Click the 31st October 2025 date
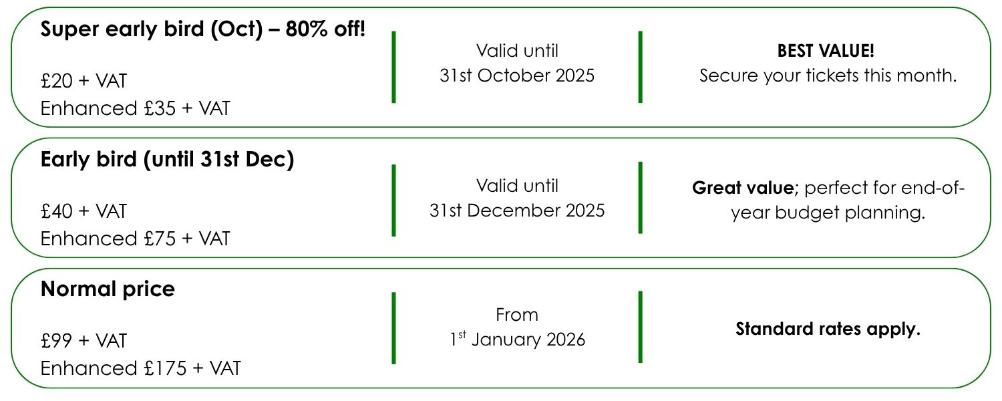 tap(517, 76)
